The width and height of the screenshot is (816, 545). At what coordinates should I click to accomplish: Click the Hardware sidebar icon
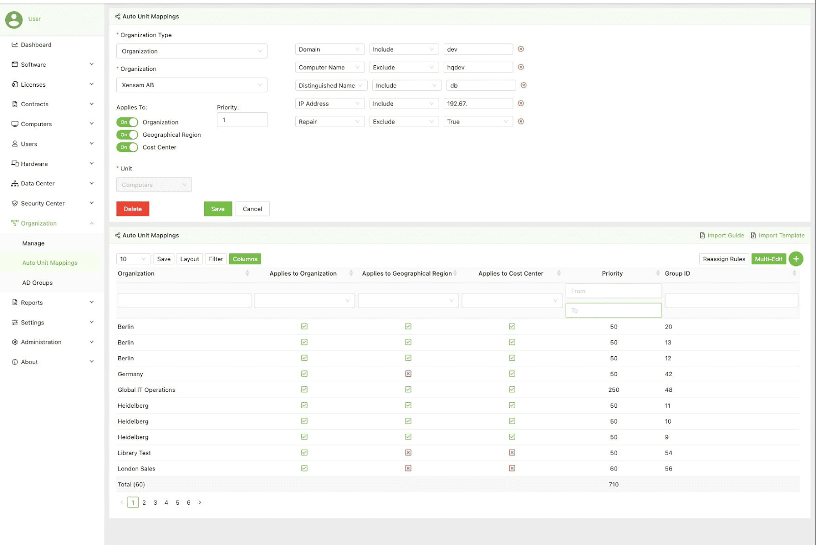tap(15, 164)
